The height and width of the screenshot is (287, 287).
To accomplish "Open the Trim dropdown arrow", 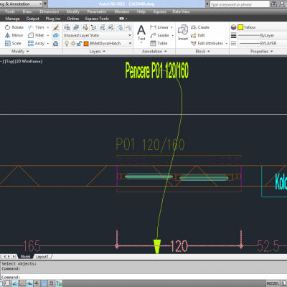I will [48, 27].
